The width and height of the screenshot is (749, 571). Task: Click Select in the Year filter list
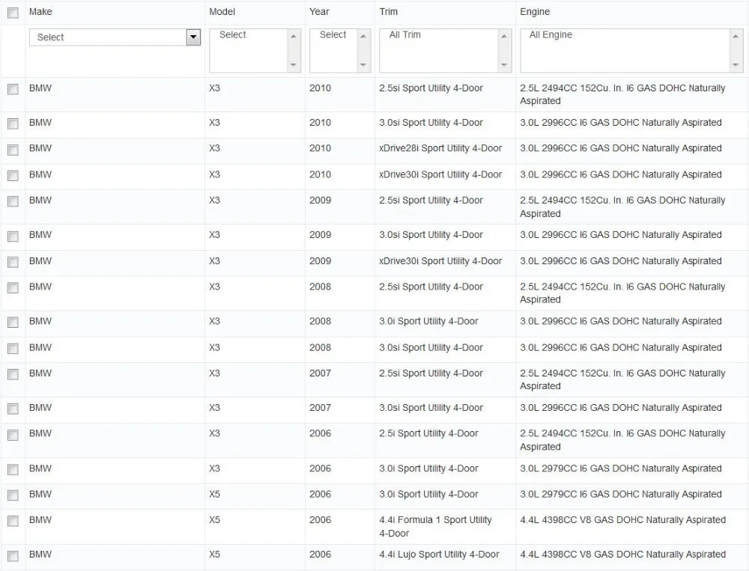point(333,35)
